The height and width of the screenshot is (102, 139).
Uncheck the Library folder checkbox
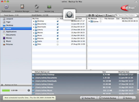58,30
